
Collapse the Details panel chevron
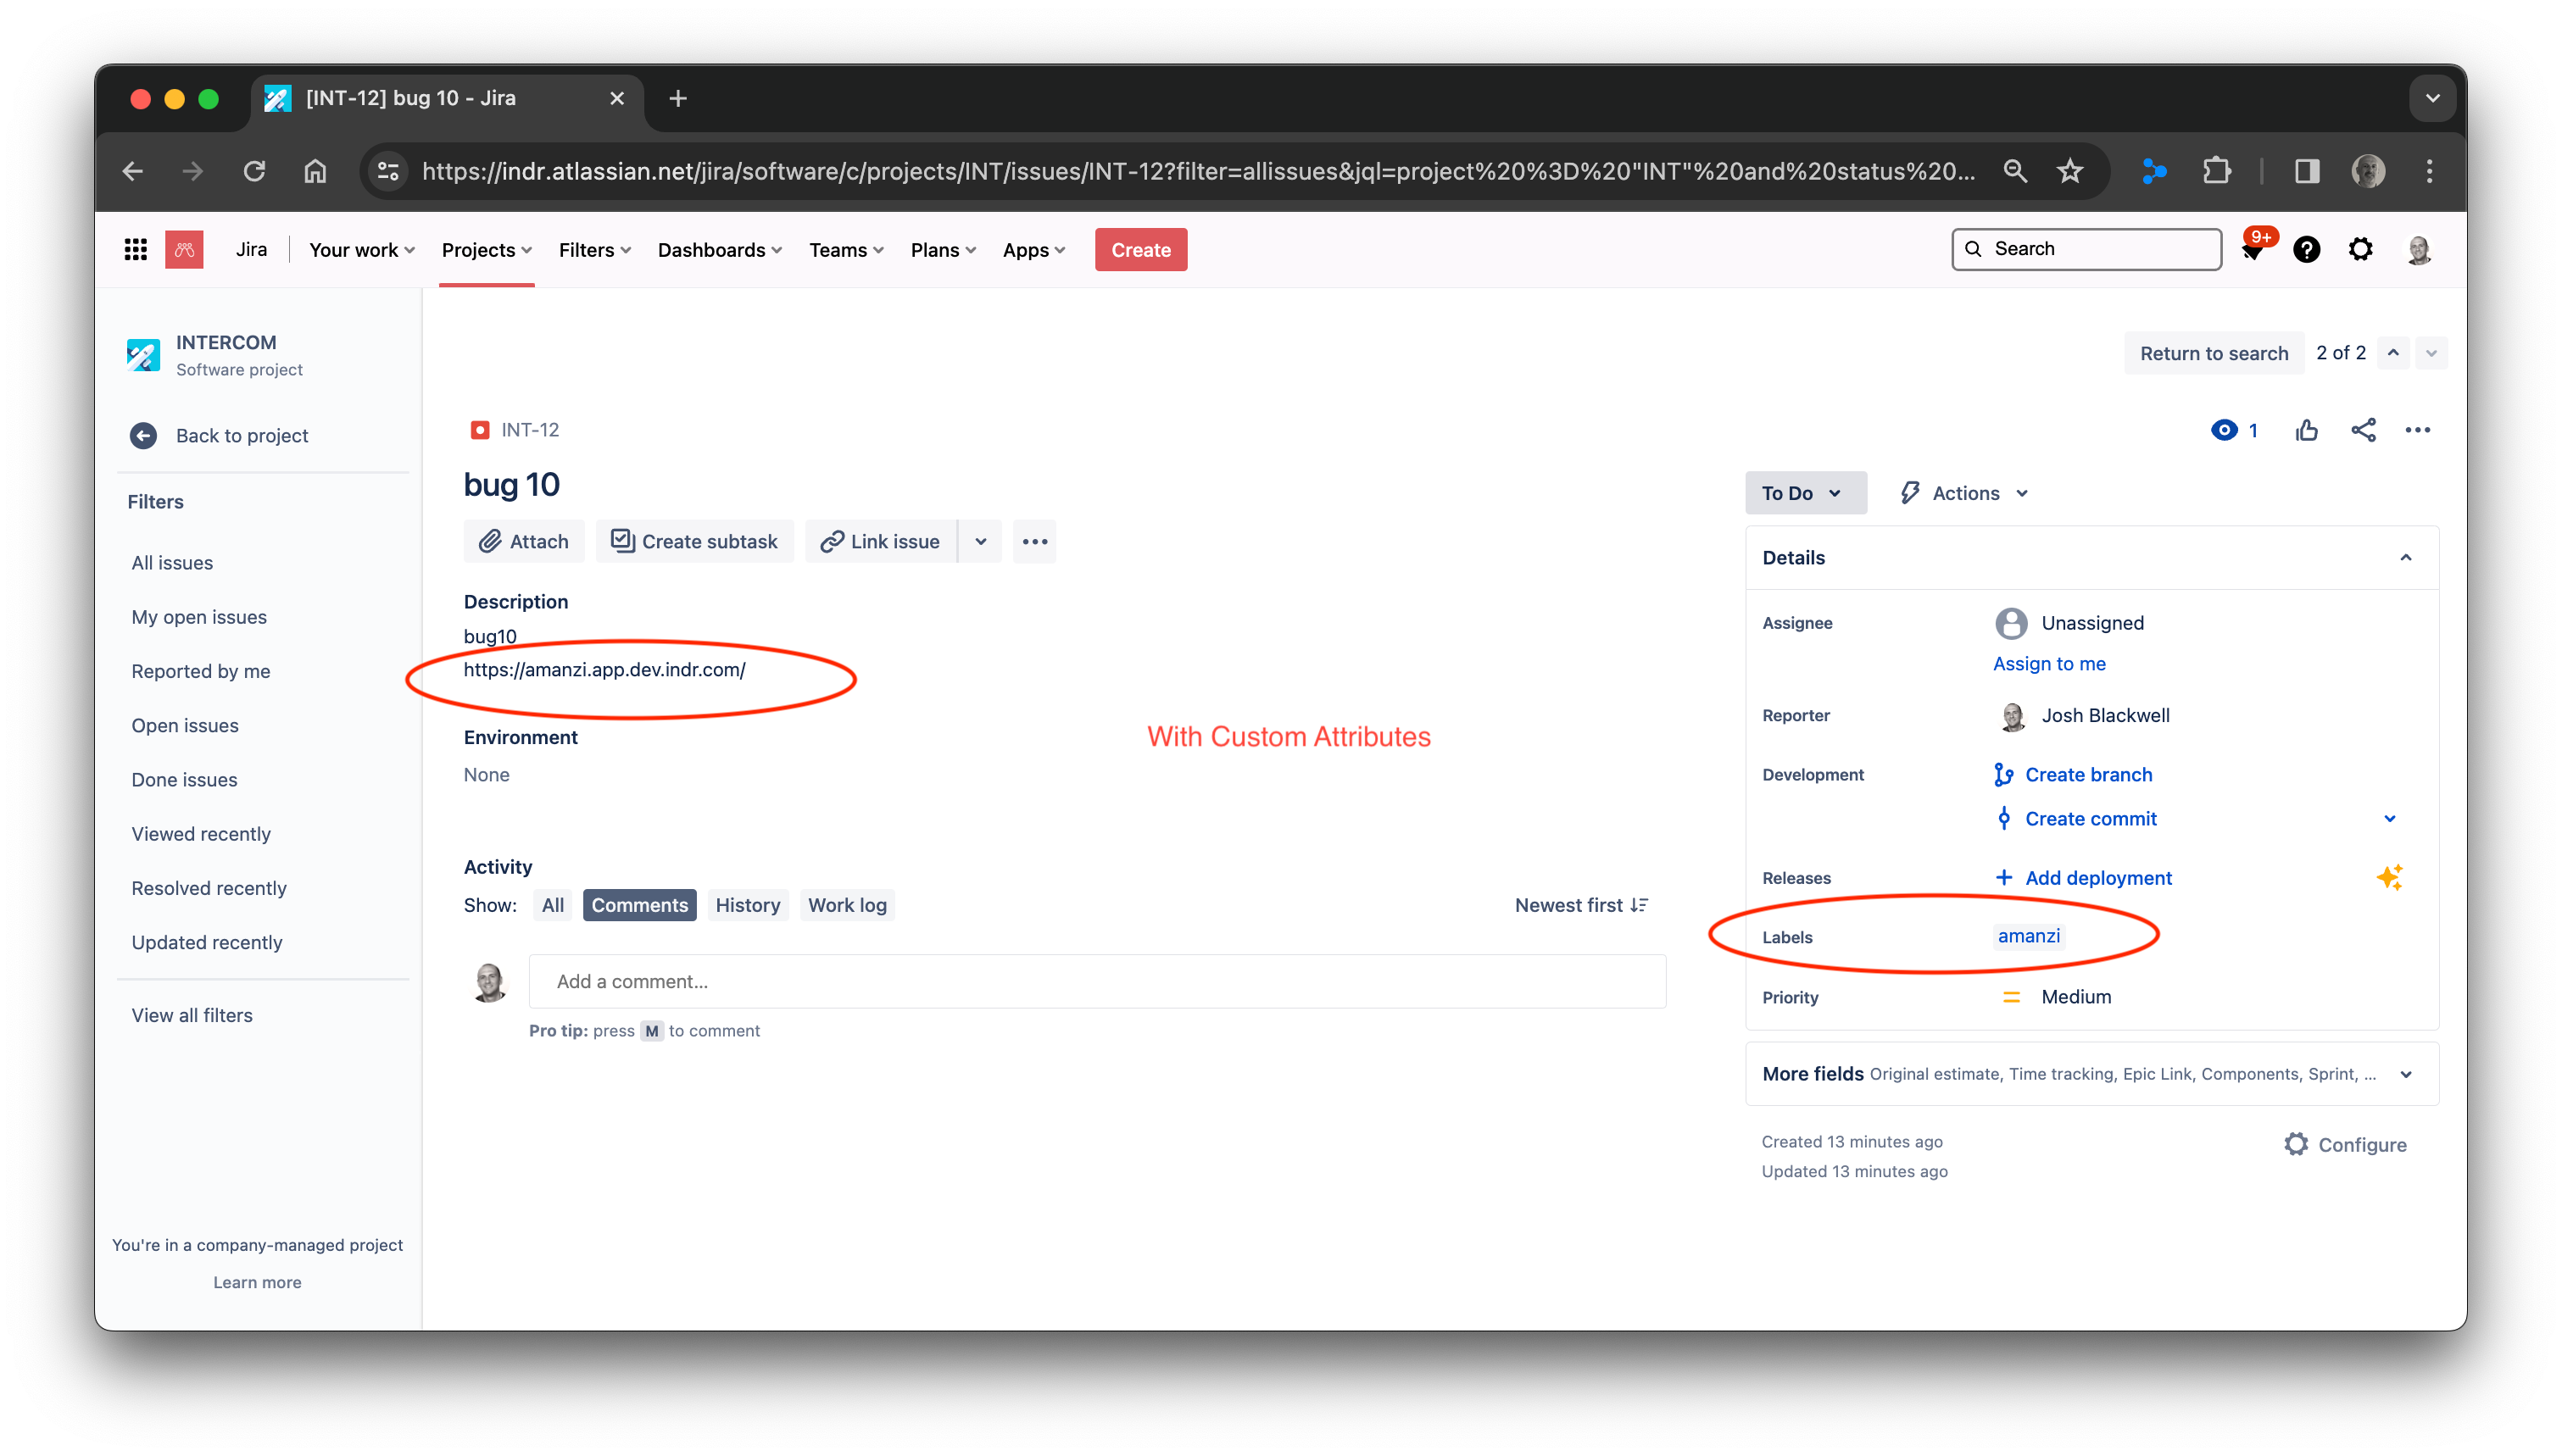[x=2405, y=557]
